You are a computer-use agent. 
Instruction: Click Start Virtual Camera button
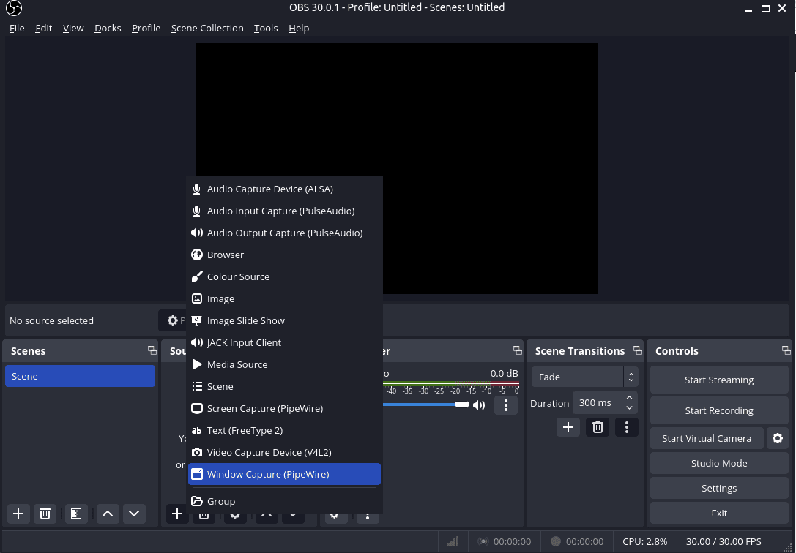707,438
